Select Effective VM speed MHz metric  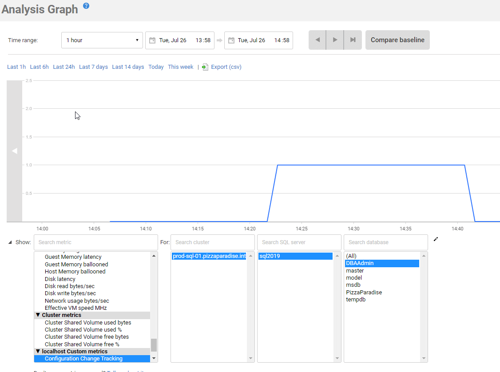[75, 308]
